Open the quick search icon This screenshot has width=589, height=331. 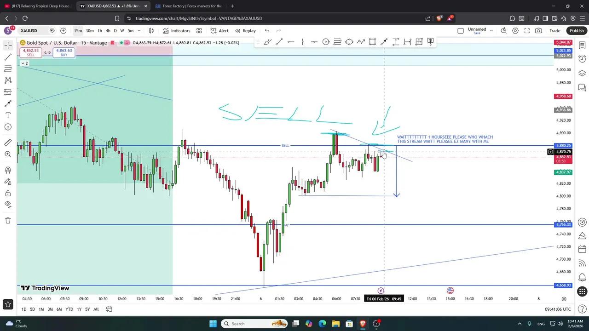[x=503, y=31]
